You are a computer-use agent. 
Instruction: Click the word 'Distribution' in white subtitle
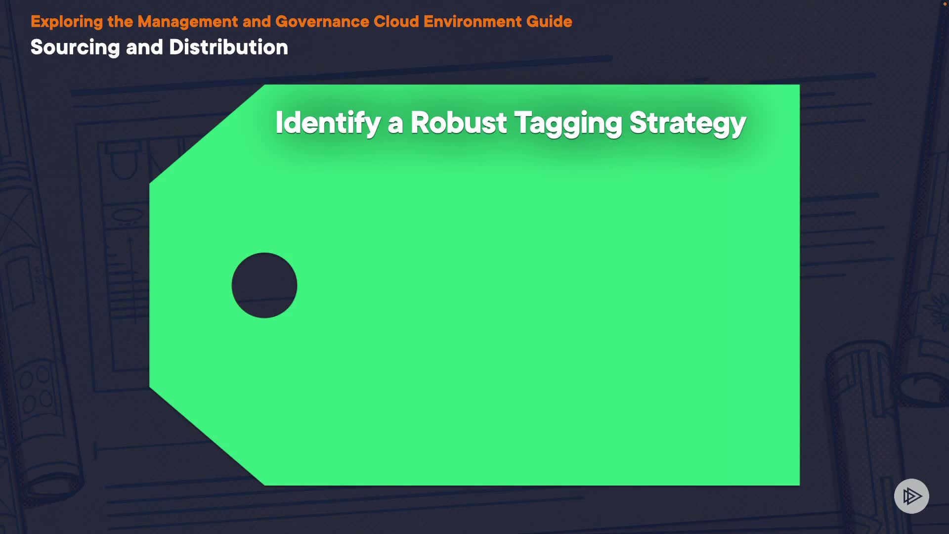coord(228,47)
